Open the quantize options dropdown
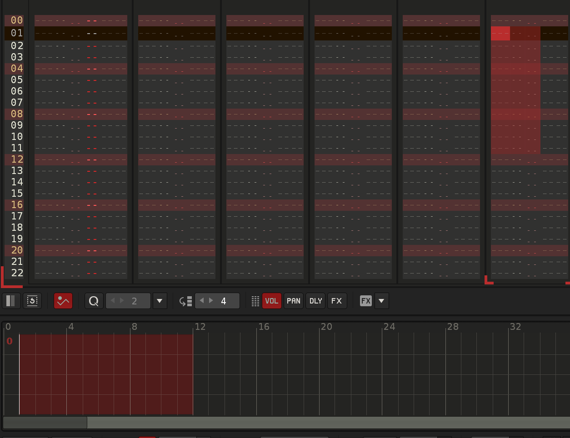Image resolution: width=570 pixels, height=438 pixels. point(160,301)
